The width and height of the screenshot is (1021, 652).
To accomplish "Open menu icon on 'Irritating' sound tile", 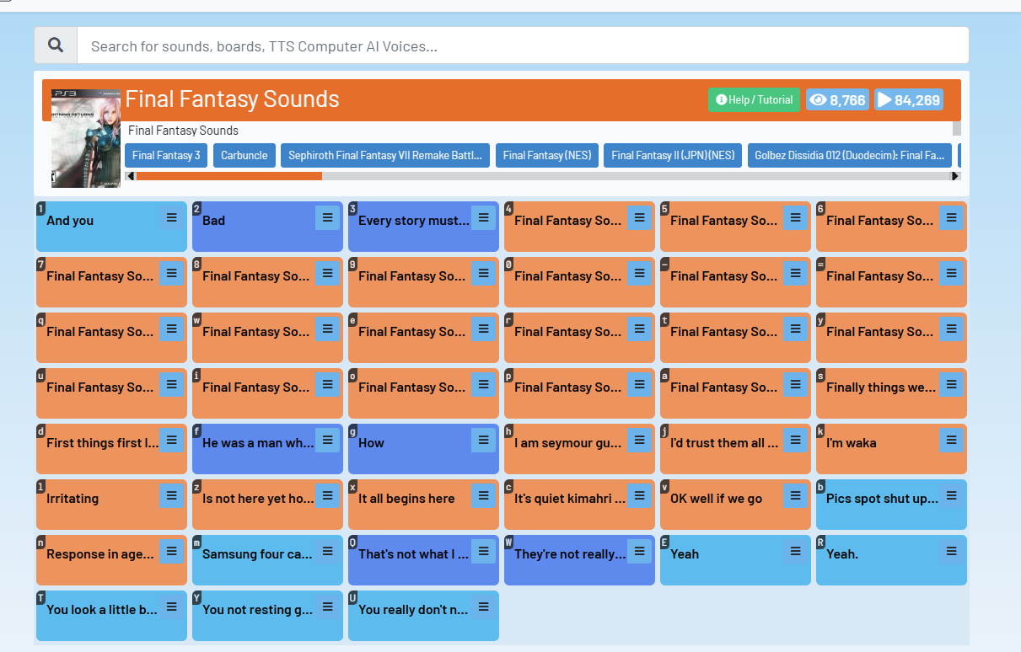I will coord(171,495).
